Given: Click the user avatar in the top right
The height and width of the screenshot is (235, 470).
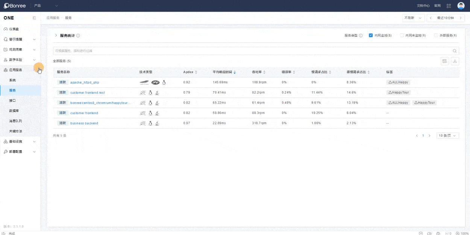Looking at the screenshot, I should [461, 6].
